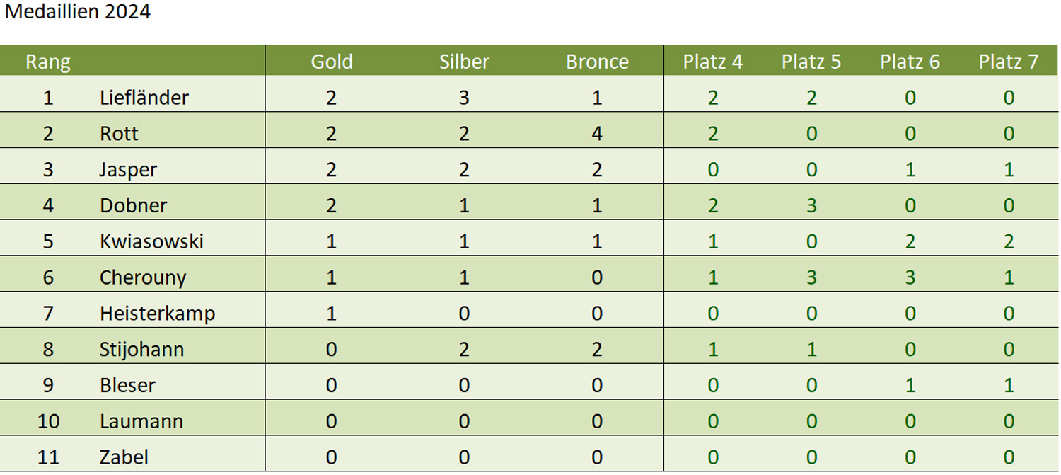The image size is (1061, 475).
Task: Select the Silber column header
Action: click(464, 62)
